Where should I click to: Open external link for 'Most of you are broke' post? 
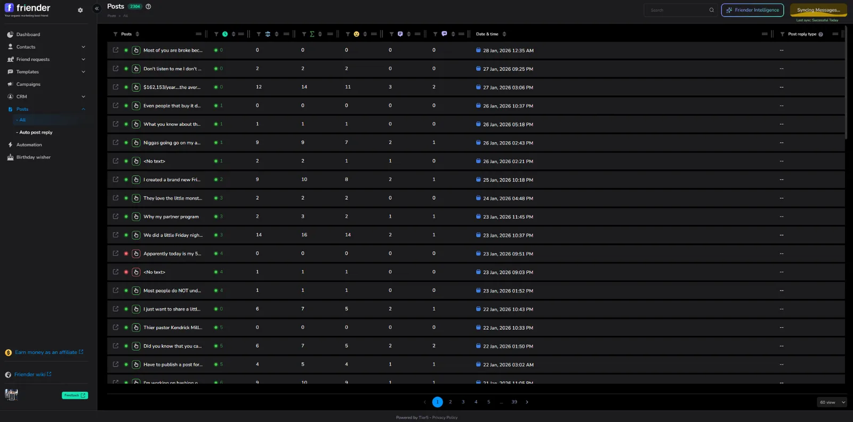[x=115, y=50]
